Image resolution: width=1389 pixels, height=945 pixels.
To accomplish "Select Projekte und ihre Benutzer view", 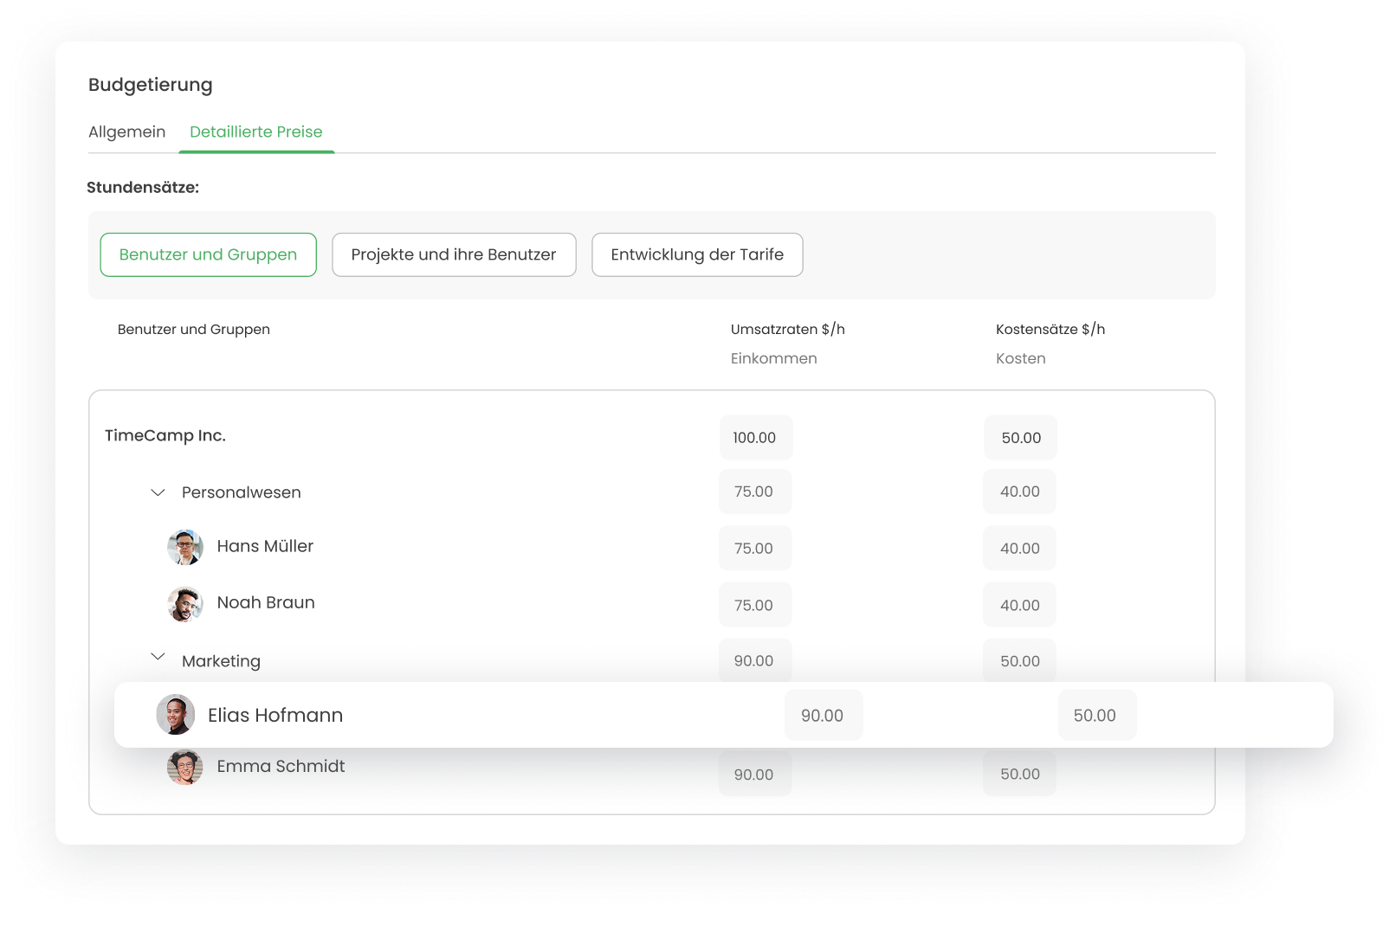I will pyautogui.click(x=454, y=254).
